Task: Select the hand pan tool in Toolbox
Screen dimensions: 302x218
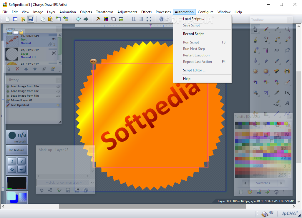Action: point(255,29)
